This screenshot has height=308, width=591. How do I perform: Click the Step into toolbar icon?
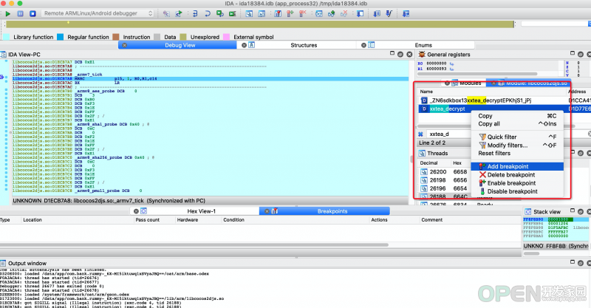click(195, 13)
